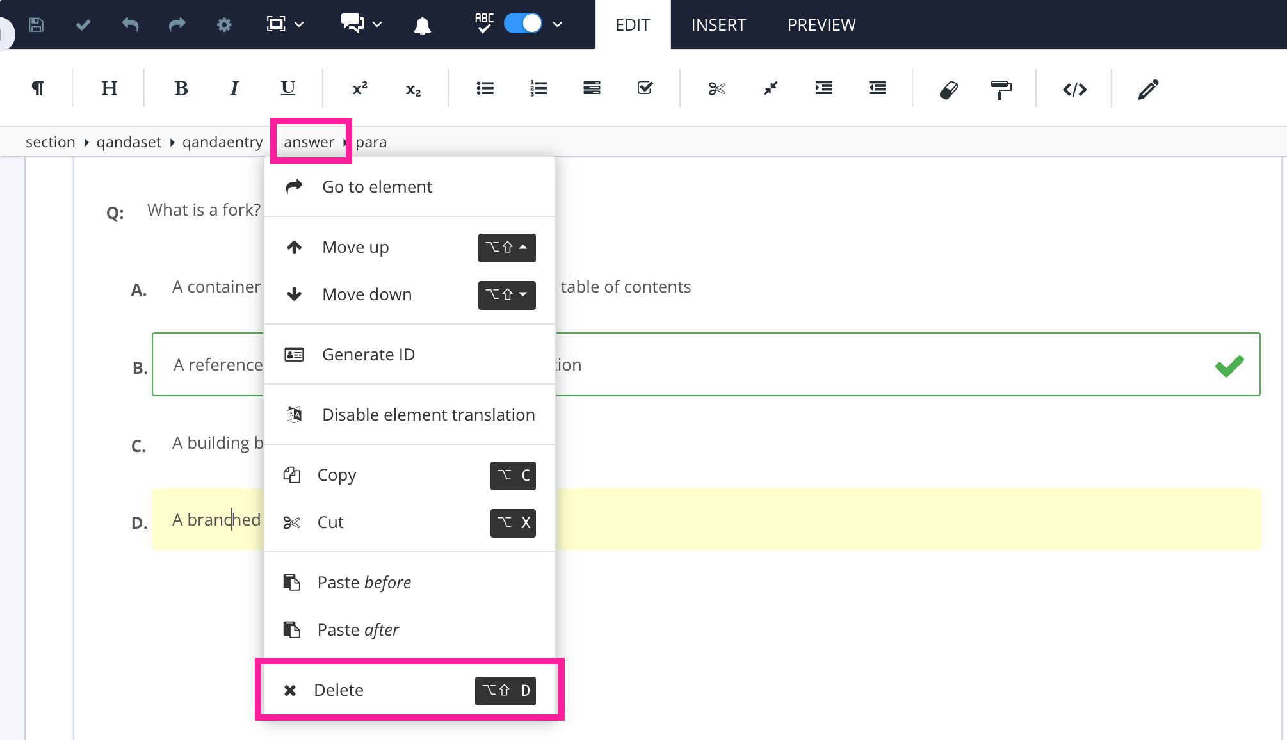Screen dimensions: 1287x740
Task: Open the source code editor
Action: tap(1074, 88)
